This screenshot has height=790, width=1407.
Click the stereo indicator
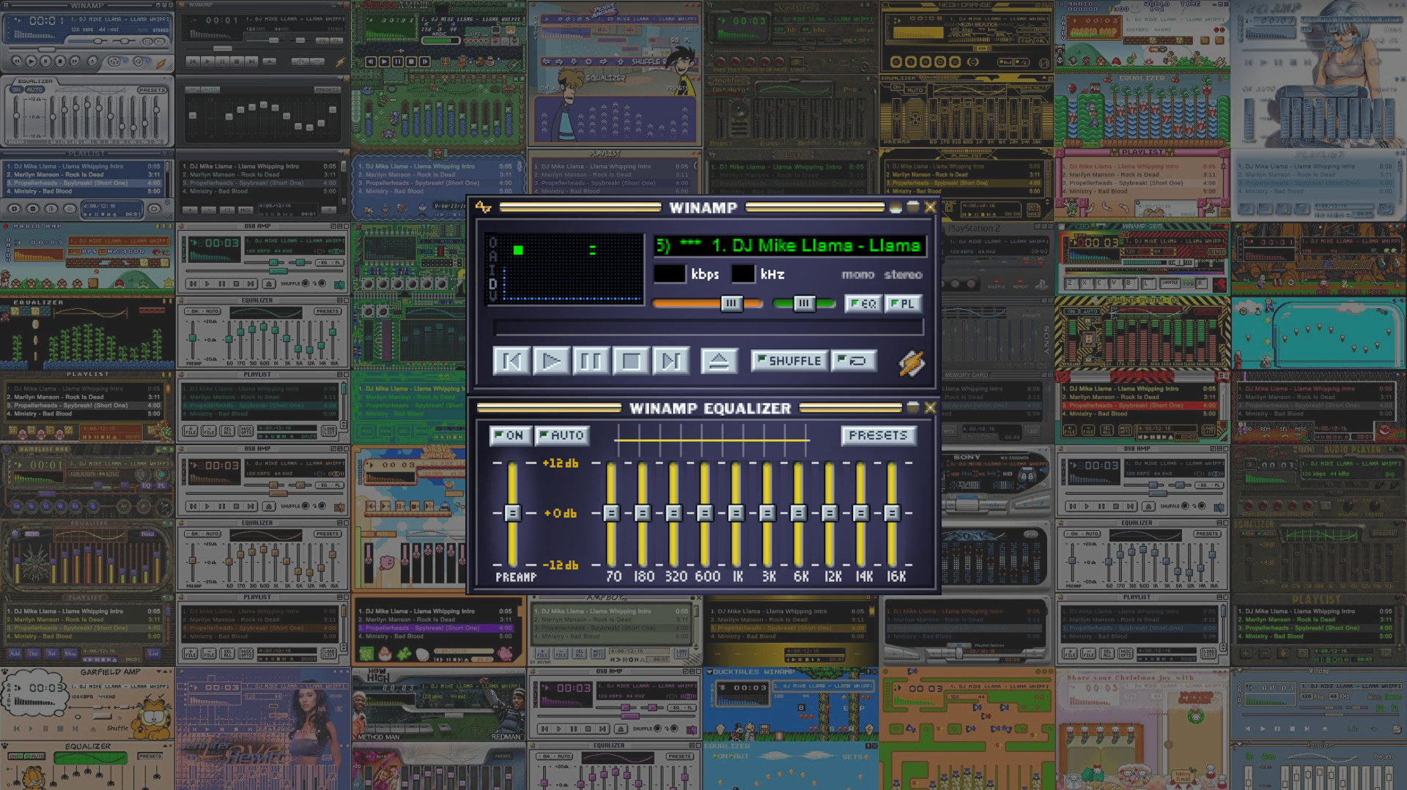(903, 275)
